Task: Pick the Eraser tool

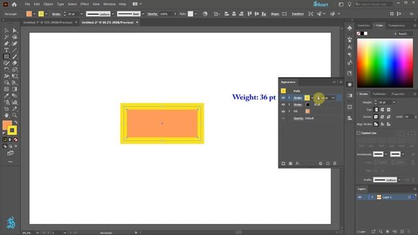Action: (14, 63)
